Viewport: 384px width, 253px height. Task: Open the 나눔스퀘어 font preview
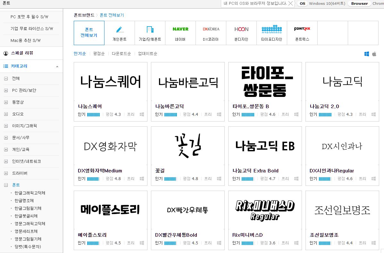click(111, 82)
